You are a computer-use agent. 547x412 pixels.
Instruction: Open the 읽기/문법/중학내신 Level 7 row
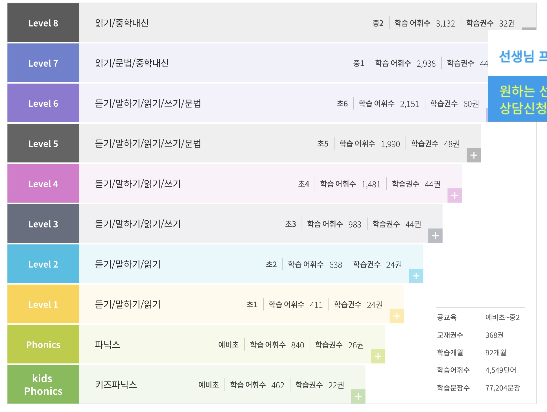click(132, 63)
